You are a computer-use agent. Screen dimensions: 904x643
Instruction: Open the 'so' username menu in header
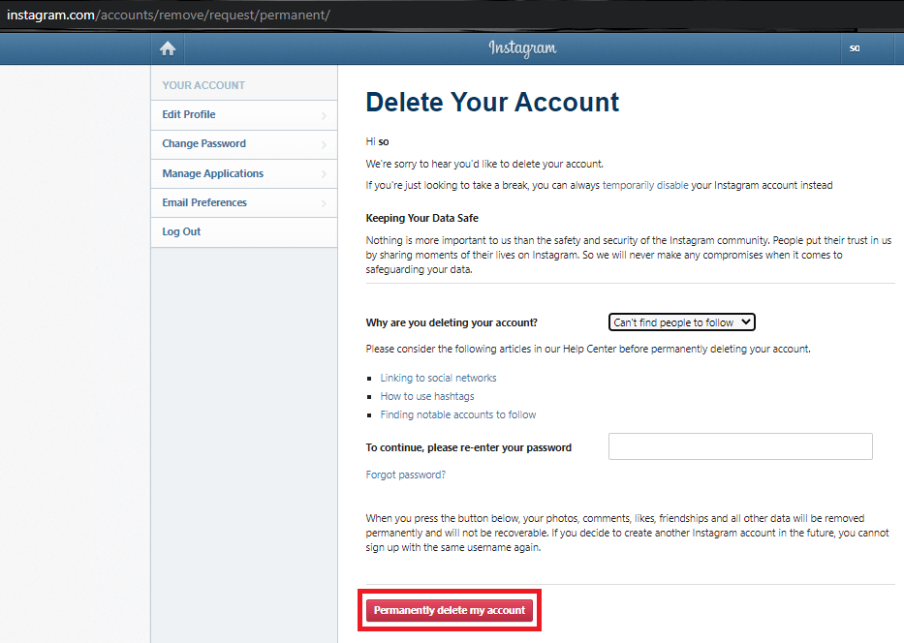tap(855, 48)
